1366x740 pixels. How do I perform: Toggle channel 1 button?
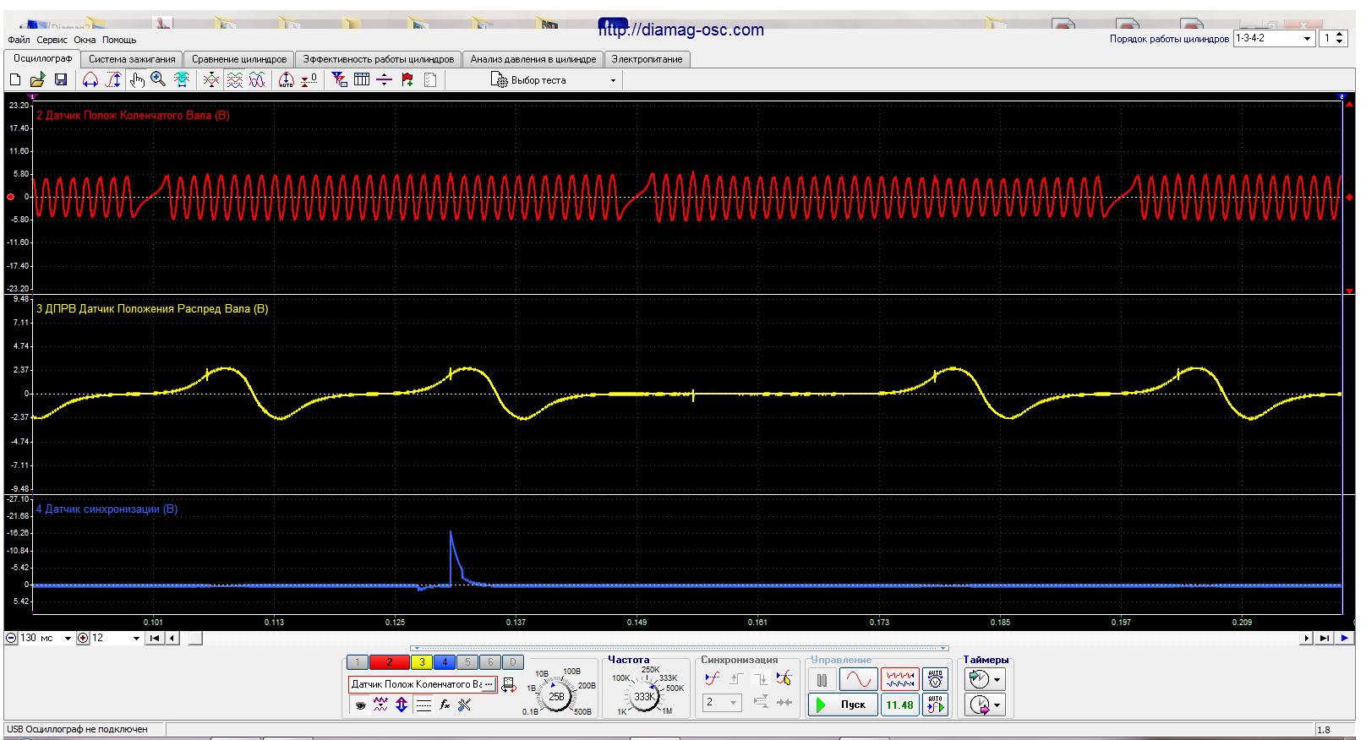tap(358, 662)
